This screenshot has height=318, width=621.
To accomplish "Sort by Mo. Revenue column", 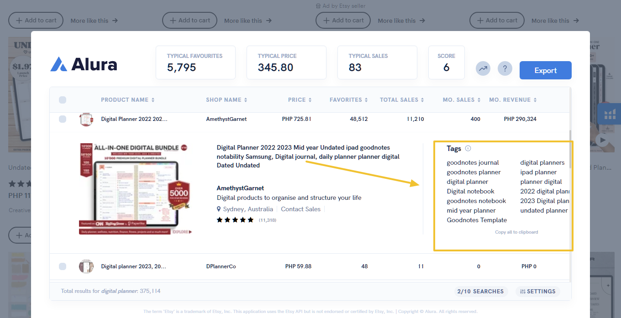I will tap(513, 100).
